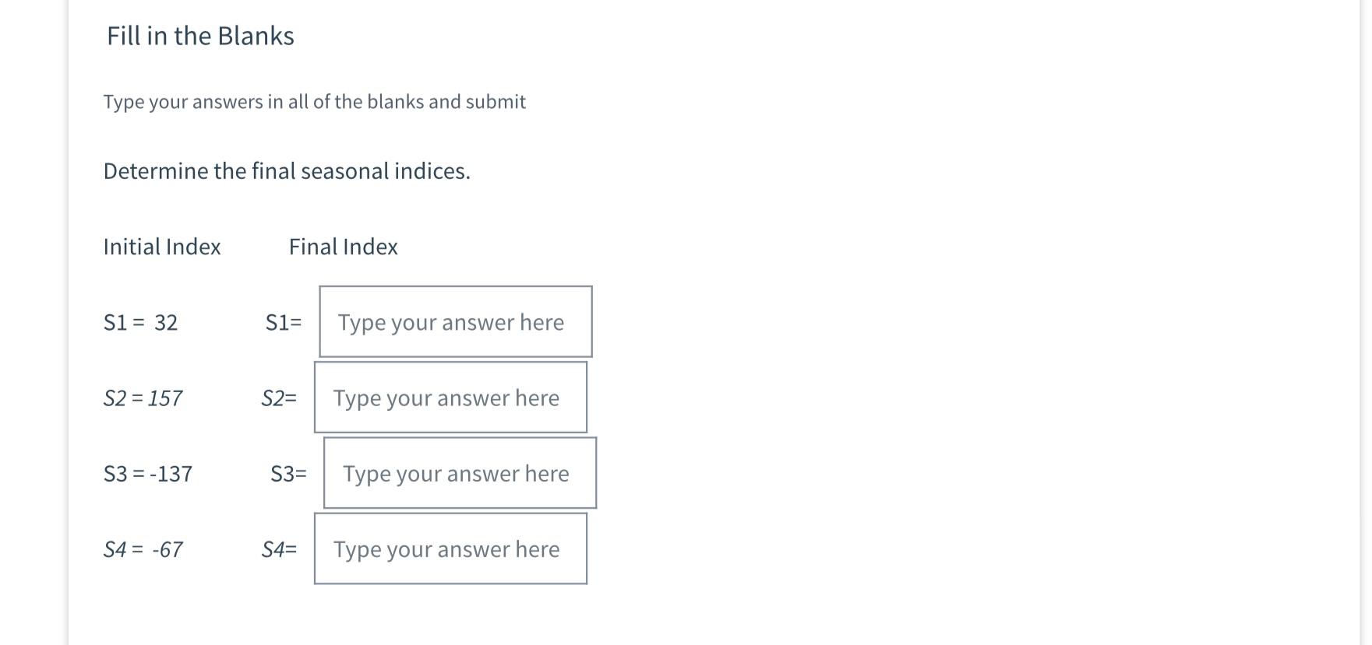Select the S1 = 32 initial index label

coord(141,323)
